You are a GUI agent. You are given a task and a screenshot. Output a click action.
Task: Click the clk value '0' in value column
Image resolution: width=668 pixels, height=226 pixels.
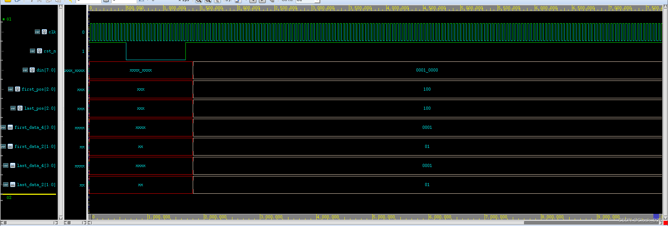83,32
